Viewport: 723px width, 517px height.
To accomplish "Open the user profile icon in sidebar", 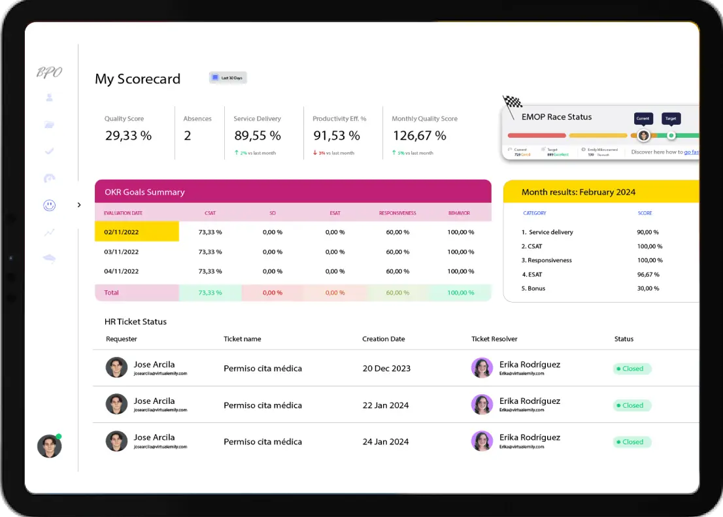I will pos(49,98).
